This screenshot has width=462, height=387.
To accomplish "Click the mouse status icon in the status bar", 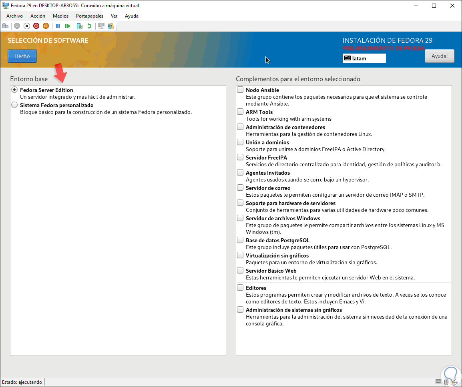I will 446,382.
